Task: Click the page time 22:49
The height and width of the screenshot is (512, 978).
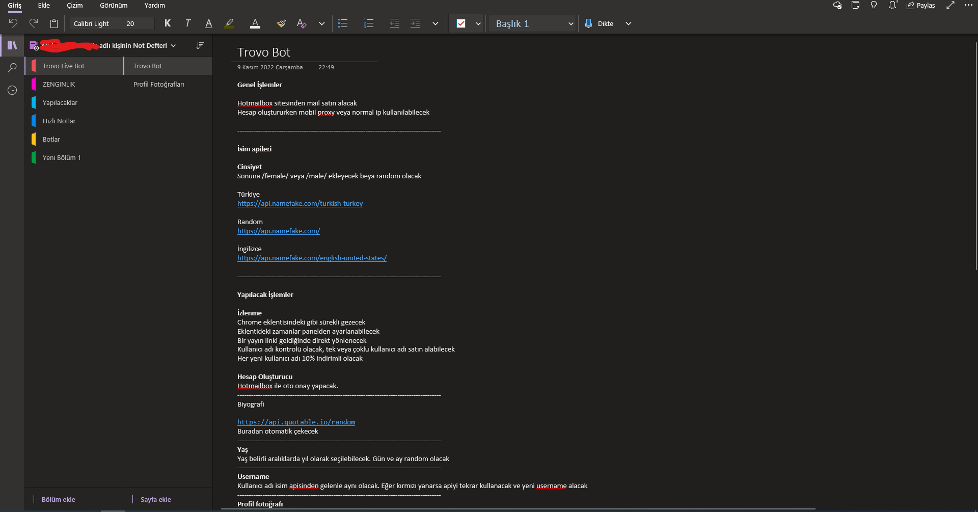Action: [x=327, y=67]
